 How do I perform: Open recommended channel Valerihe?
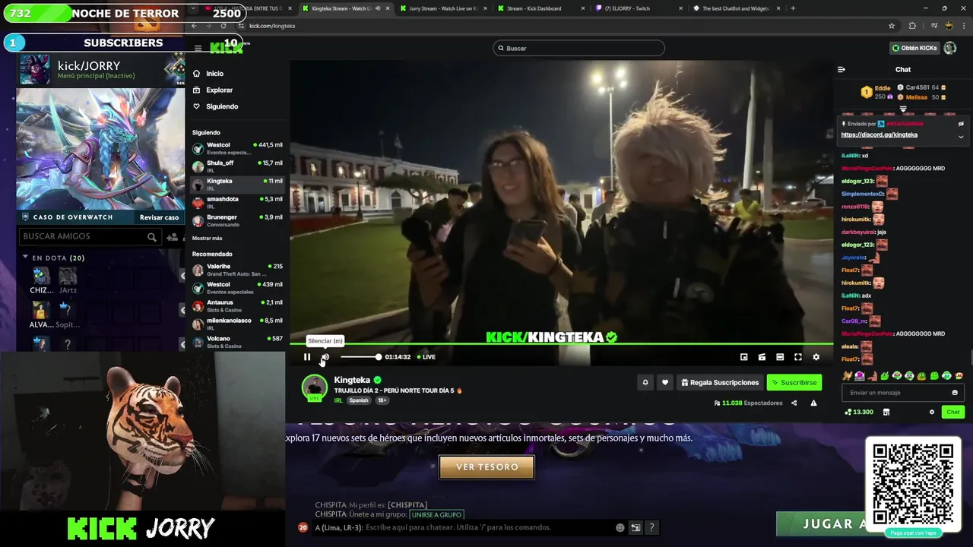tap(237, 270)
